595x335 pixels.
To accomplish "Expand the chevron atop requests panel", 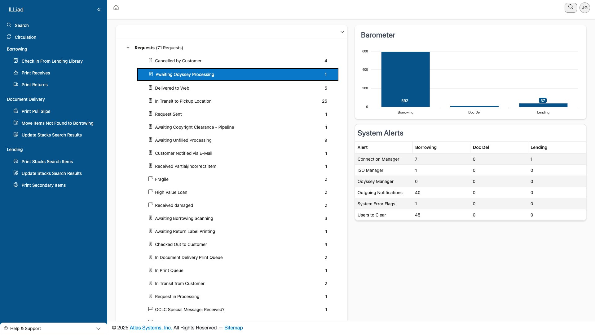I will [342, 32].
